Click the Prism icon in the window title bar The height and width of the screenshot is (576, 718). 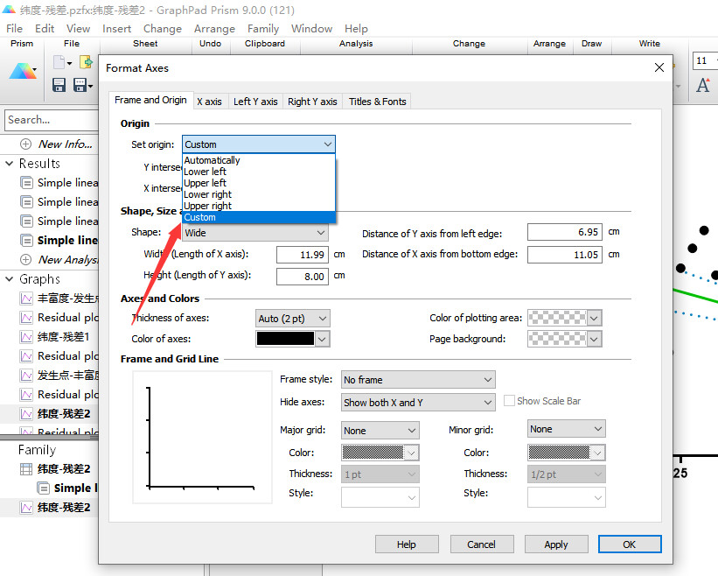(x=9, y=9)
